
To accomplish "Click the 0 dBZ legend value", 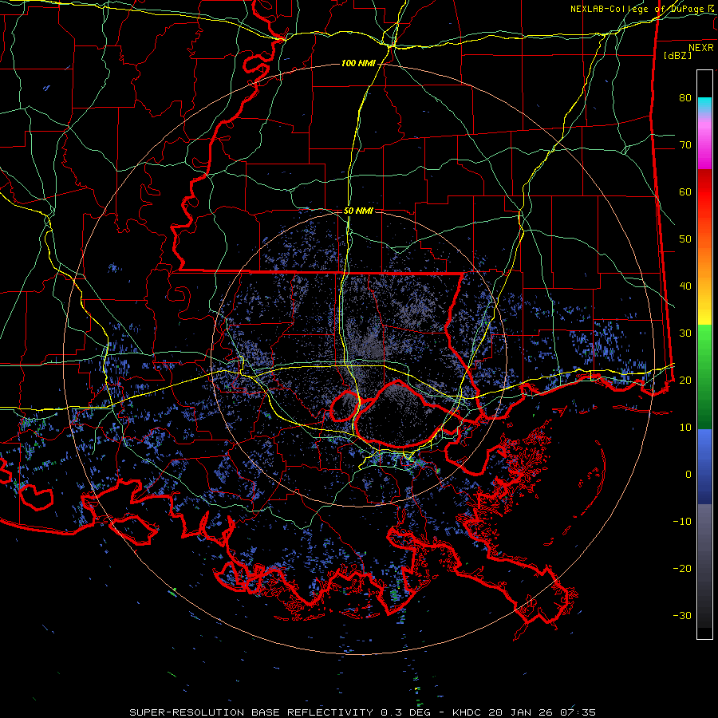I will [x=688, y=475].
